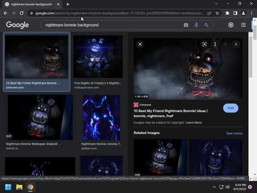The height and width of the screenshot is (193, 257).
Task: Click the page scrollbar up arrow
Action: pyautogui.click(x=255, y=20)
